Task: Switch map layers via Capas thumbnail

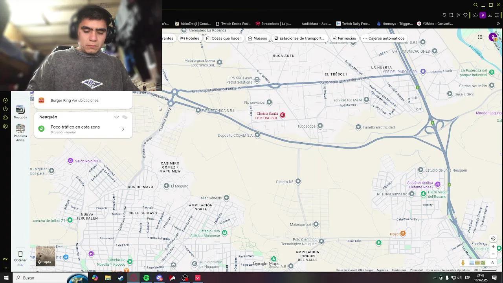Action: (46, 256)
